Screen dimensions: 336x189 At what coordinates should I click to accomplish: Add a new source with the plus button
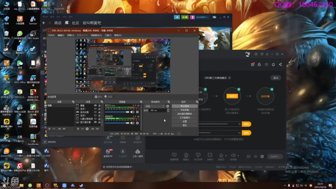point(78,129)
